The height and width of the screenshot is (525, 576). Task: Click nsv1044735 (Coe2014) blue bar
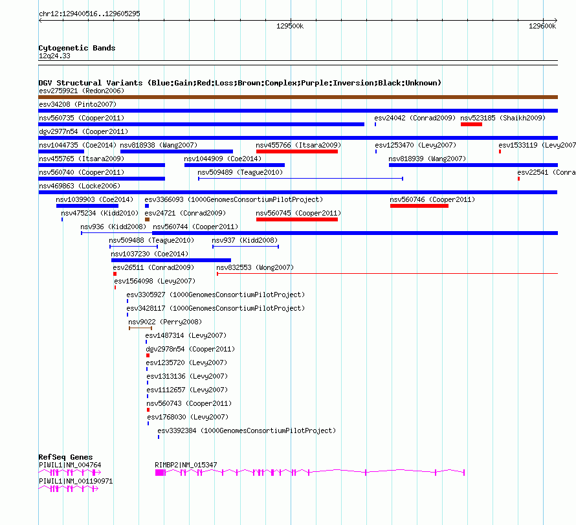[x=61, y=151]
